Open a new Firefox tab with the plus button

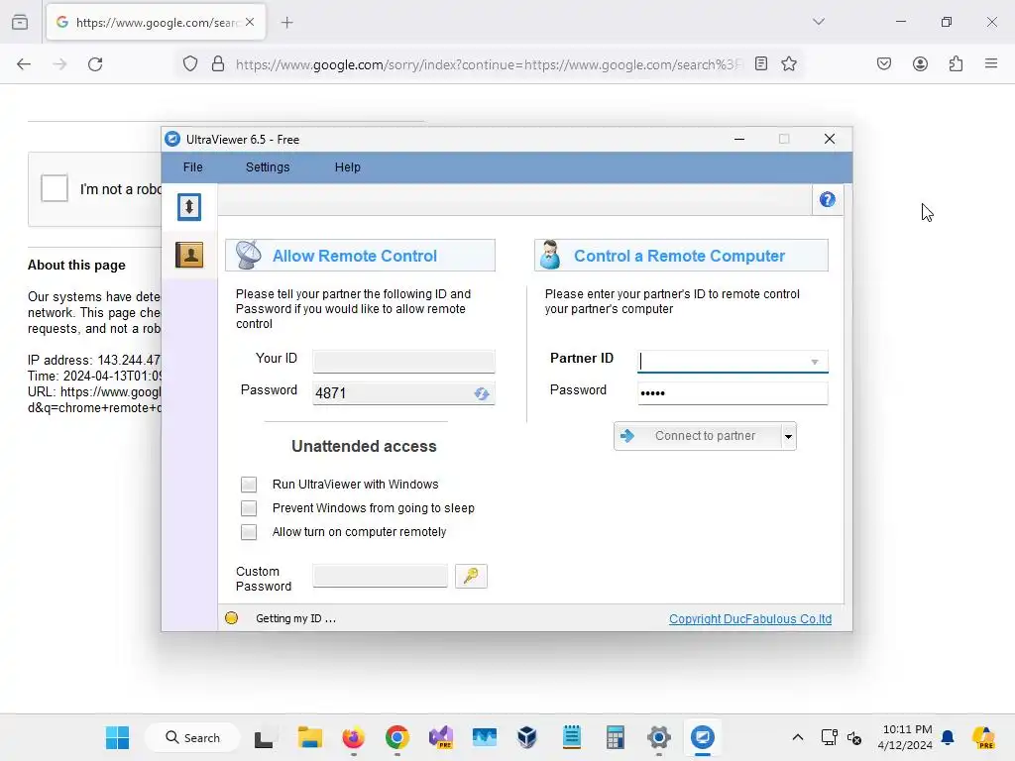point(286,23)
